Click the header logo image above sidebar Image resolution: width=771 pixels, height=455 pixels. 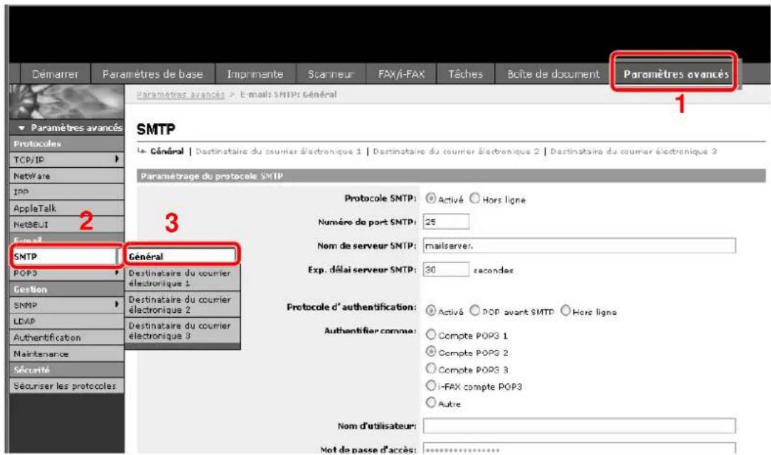(x=67, y=102)
